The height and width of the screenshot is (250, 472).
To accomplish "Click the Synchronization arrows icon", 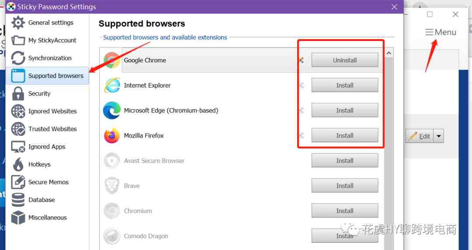I will click(x=18, y=58).
